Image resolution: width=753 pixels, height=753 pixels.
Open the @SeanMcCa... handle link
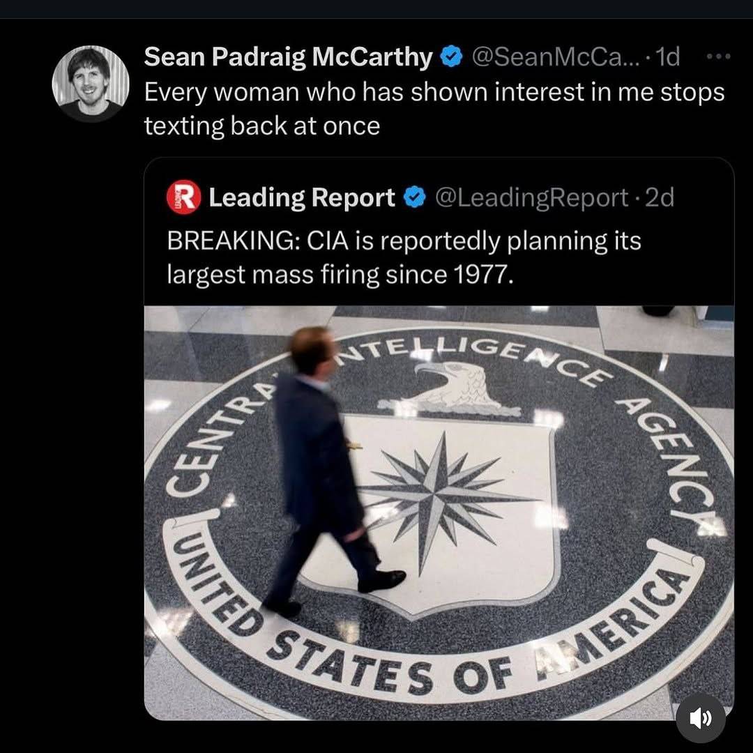[554, 57]
